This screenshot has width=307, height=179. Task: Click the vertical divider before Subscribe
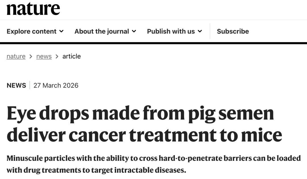[x=210, y=31]
